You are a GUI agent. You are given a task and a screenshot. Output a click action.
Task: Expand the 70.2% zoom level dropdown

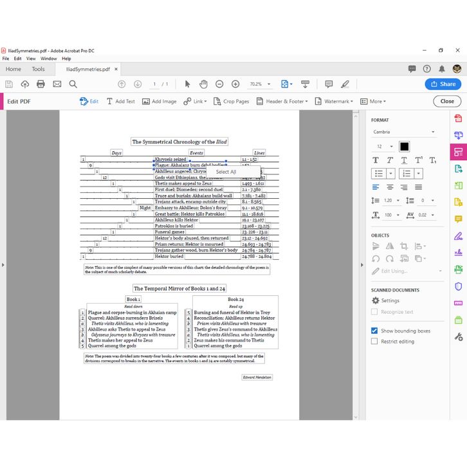[266, 84]
